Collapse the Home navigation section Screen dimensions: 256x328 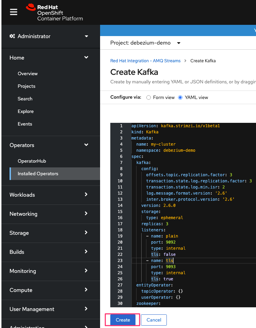(49, 58)
